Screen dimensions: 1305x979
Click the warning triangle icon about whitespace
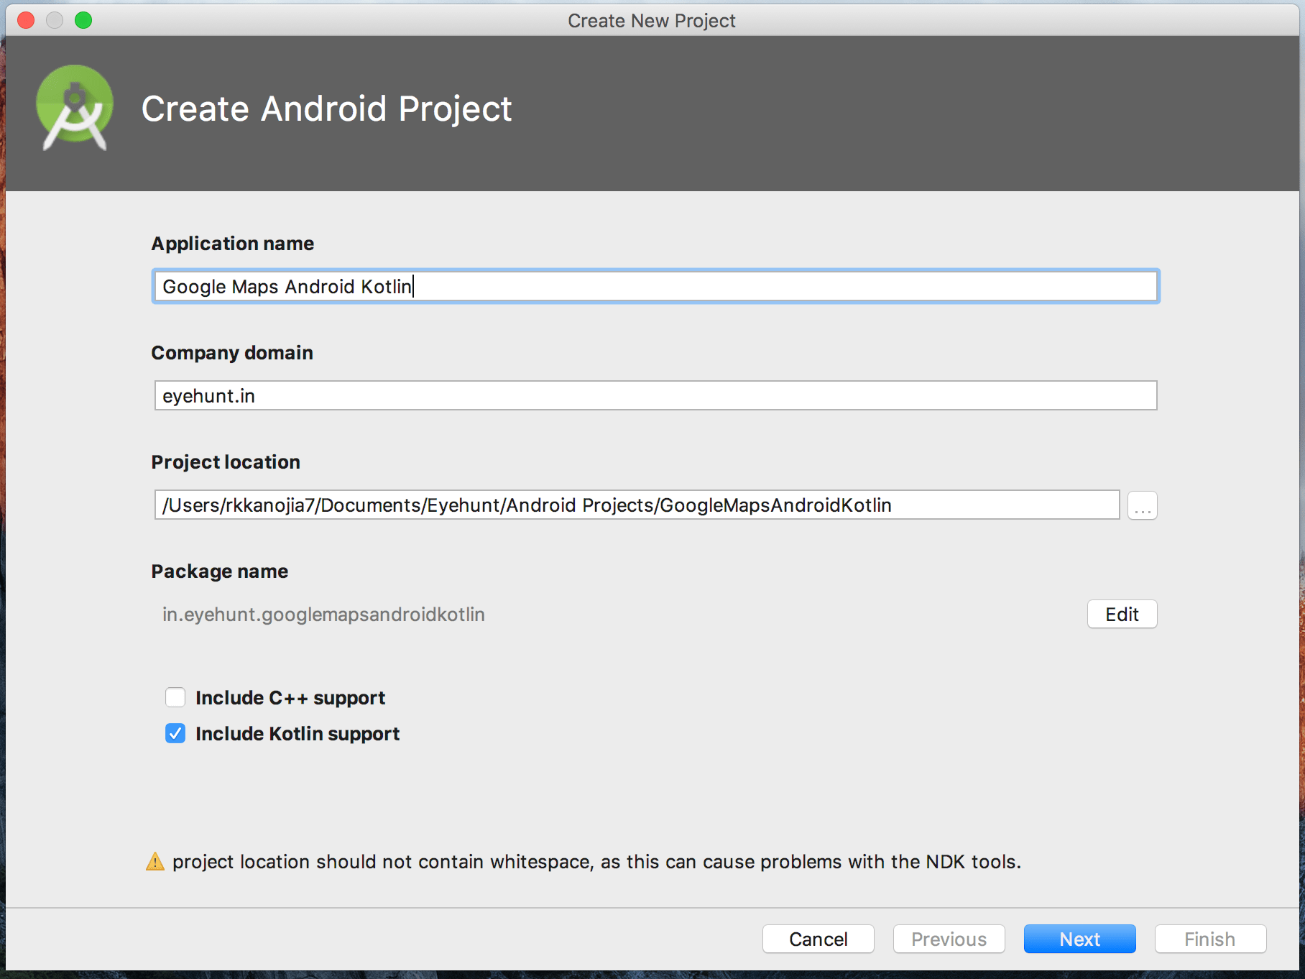pyautogui.click(x=155, y=860)
